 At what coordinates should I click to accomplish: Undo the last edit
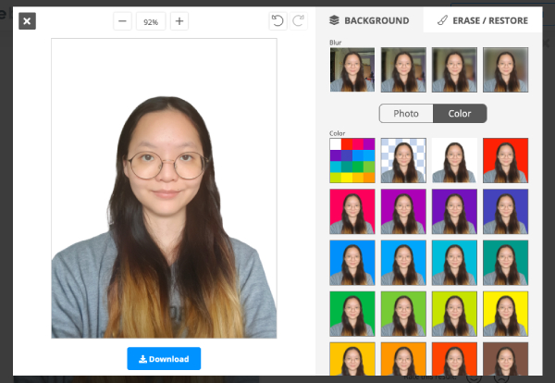[x=277, y=21]
